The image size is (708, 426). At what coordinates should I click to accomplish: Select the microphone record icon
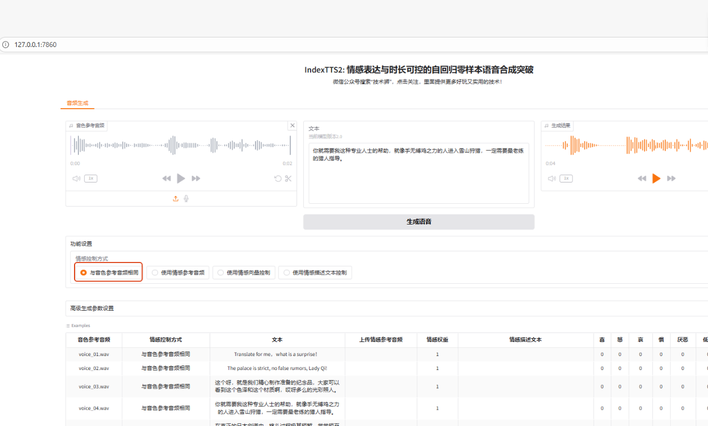coord(186,199)
